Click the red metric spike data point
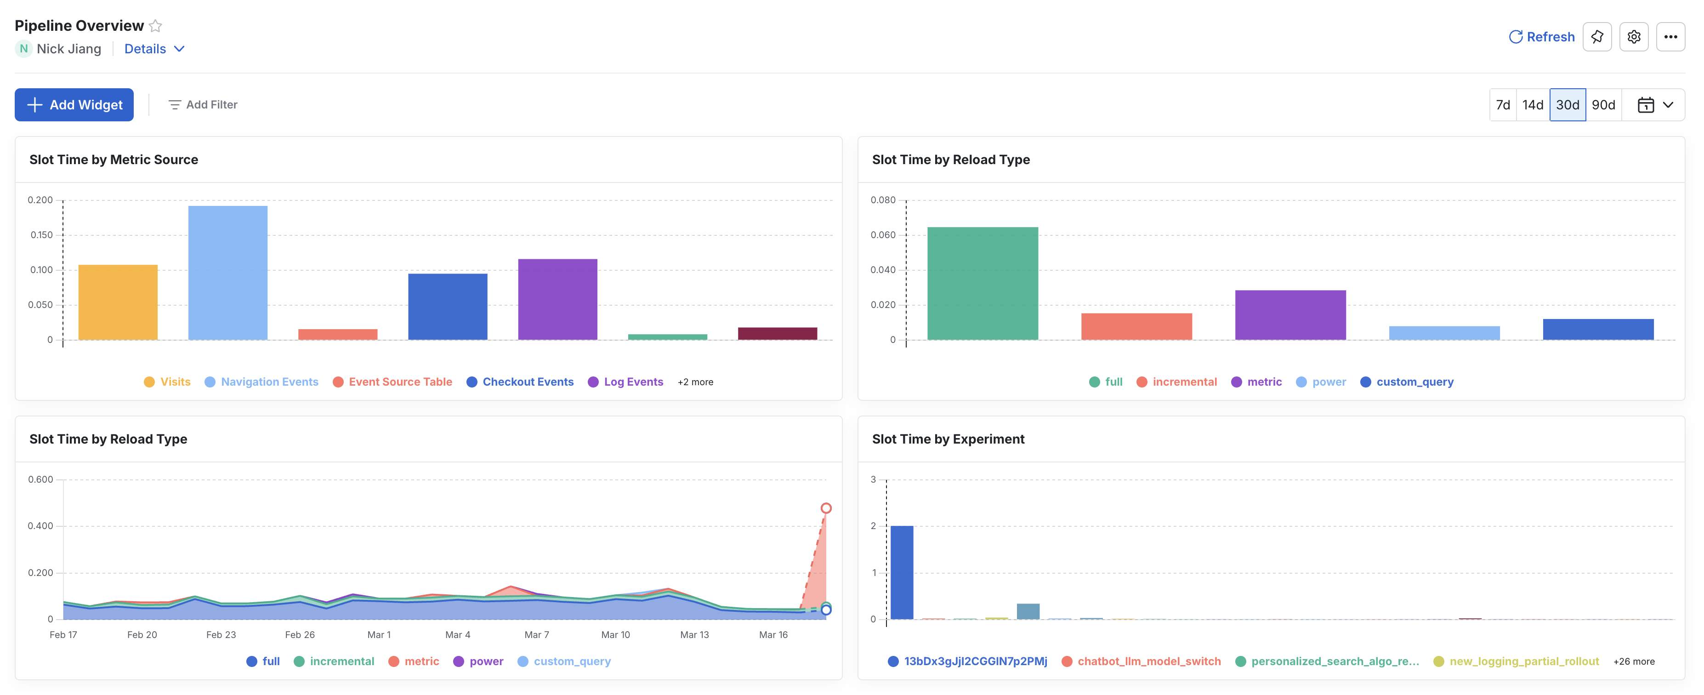1704x695 pixels. [x=825, y=508]
